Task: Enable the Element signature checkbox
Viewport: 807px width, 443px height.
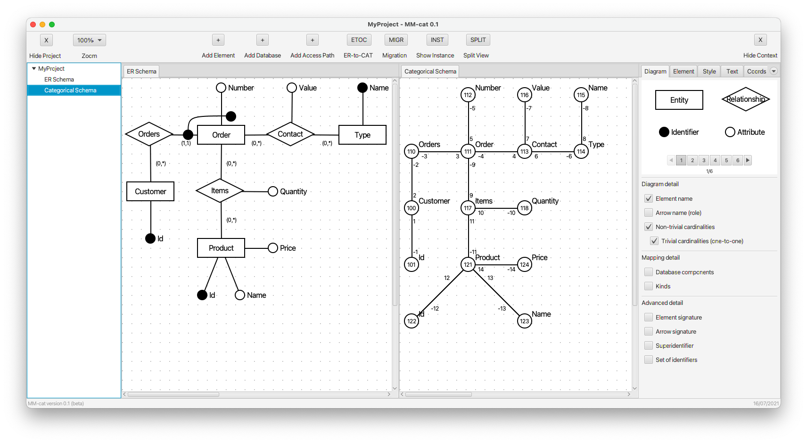Action: tap(649, 317)
